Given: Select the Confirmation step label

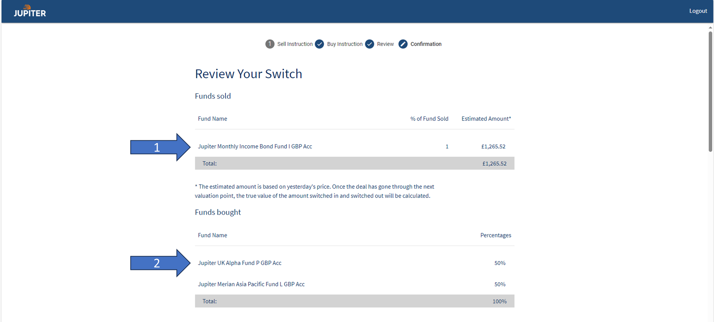Looking at the screenshot, I should pos(426,44).
